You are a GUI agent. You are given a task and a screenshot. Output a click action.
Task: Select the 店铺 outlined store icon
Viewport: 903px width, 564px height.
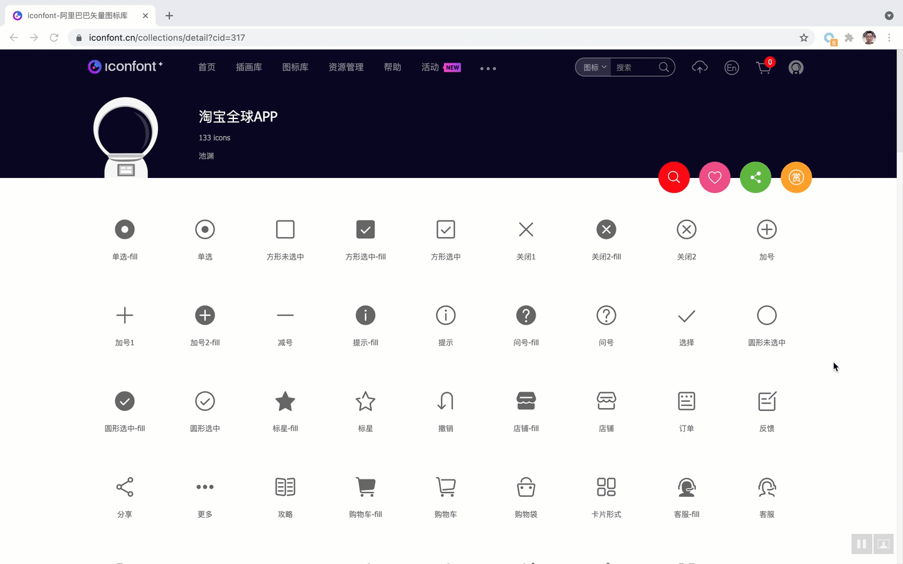[x=606, y=401]
